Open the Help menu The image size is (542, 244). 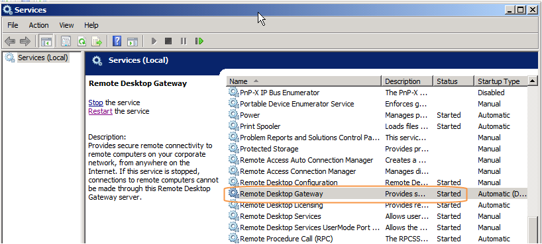(x=91, y=25)
